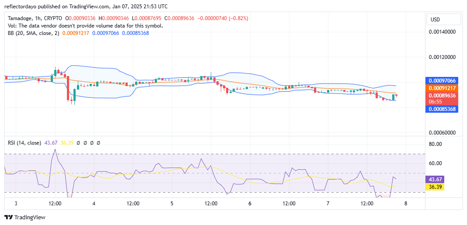Click the published-by header text at top
This screenshot has height=225, width=467.
point(86,6)
